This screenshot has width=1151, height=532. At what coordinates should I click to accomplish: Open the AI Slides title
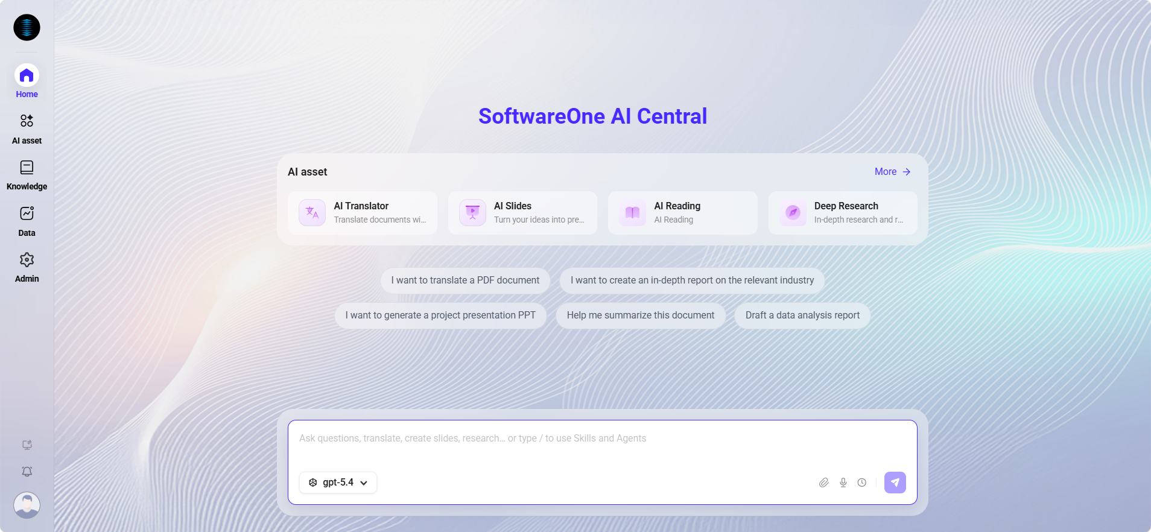[513, 206]
